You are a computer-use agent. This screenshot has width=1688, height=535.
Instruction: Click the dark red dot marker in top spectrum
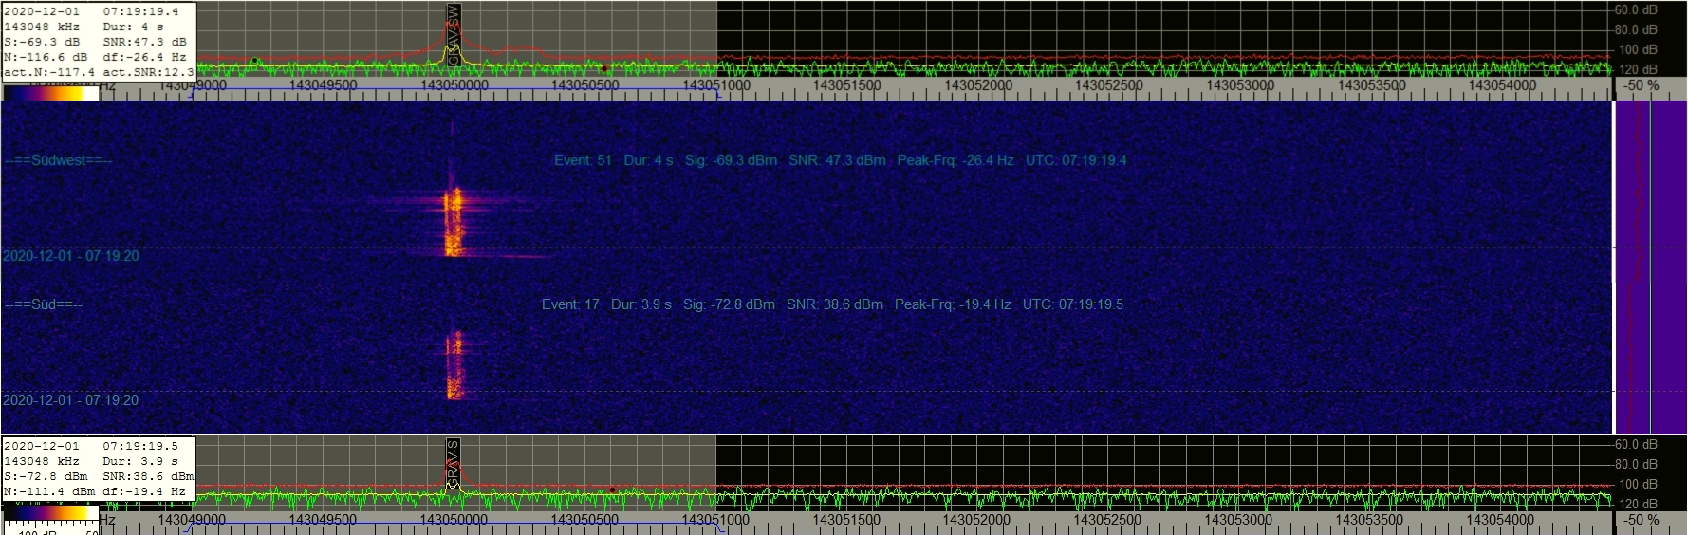603,67
